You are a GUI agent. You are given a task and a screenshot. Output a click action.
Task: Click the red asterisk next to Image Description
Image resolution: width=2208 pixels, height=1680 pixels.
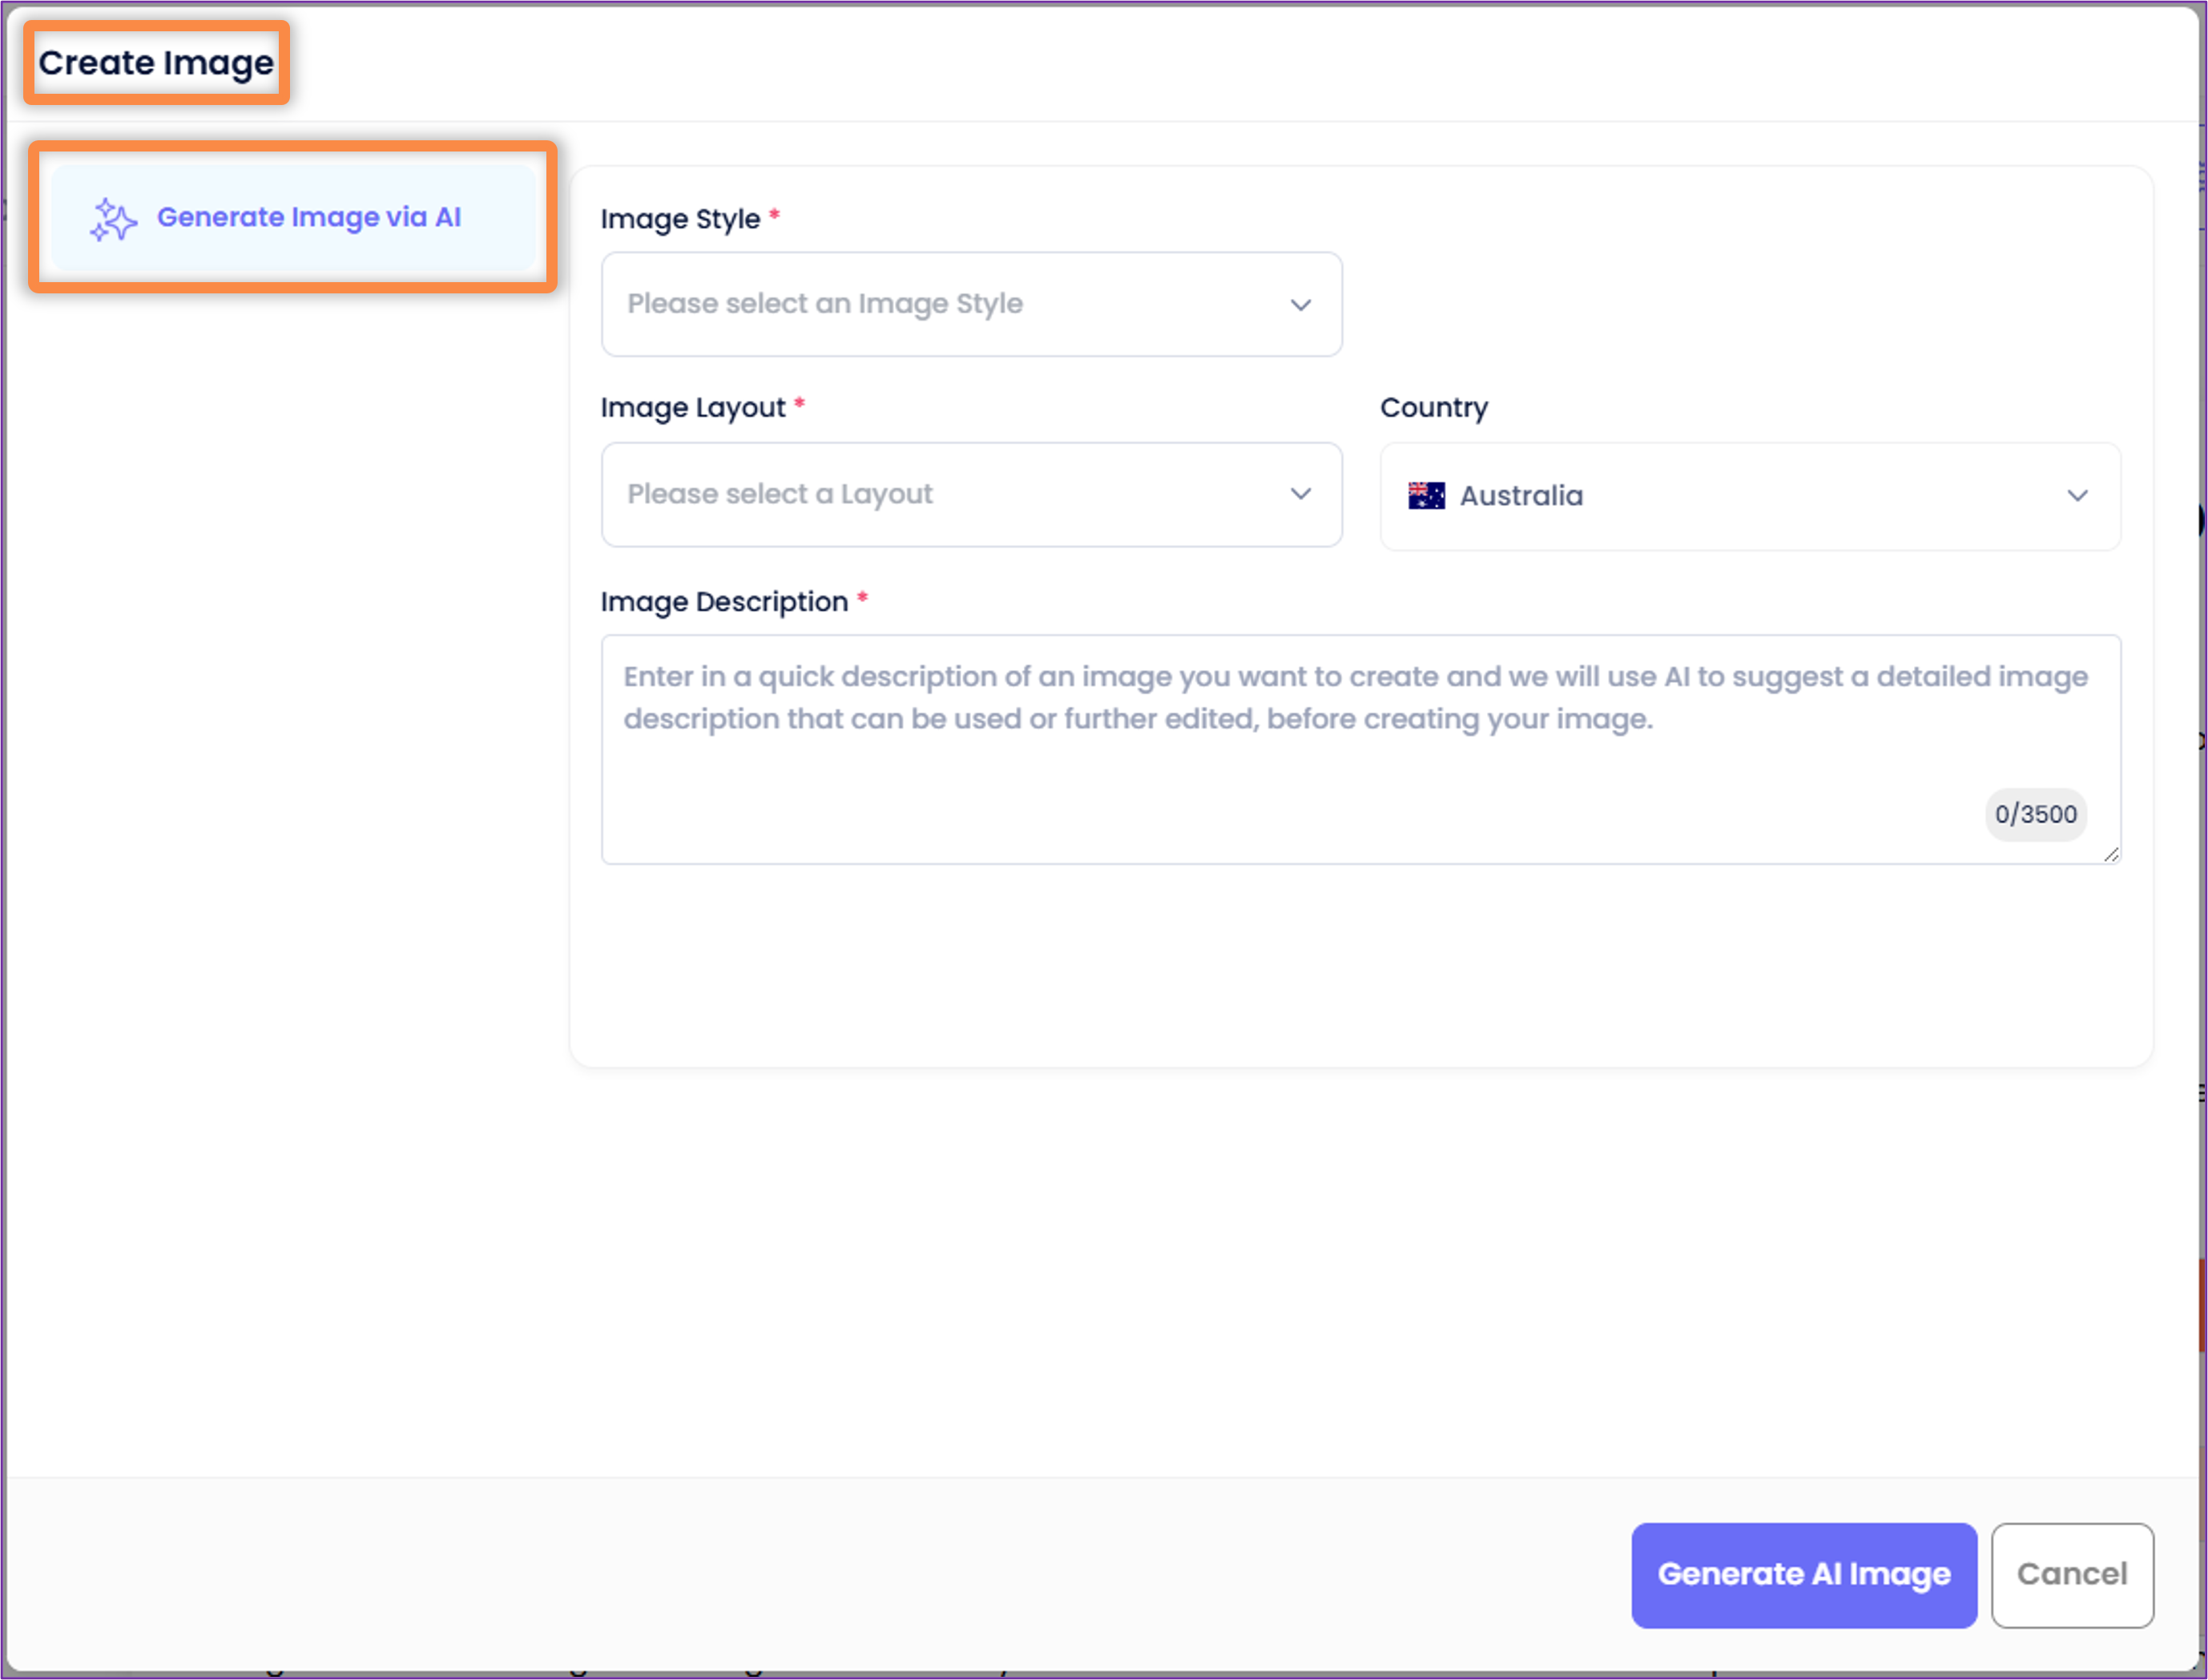coord(861,598)
